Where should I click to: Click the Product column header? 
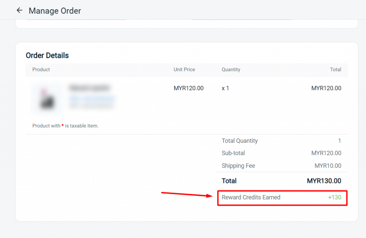(x=41, y=69)
